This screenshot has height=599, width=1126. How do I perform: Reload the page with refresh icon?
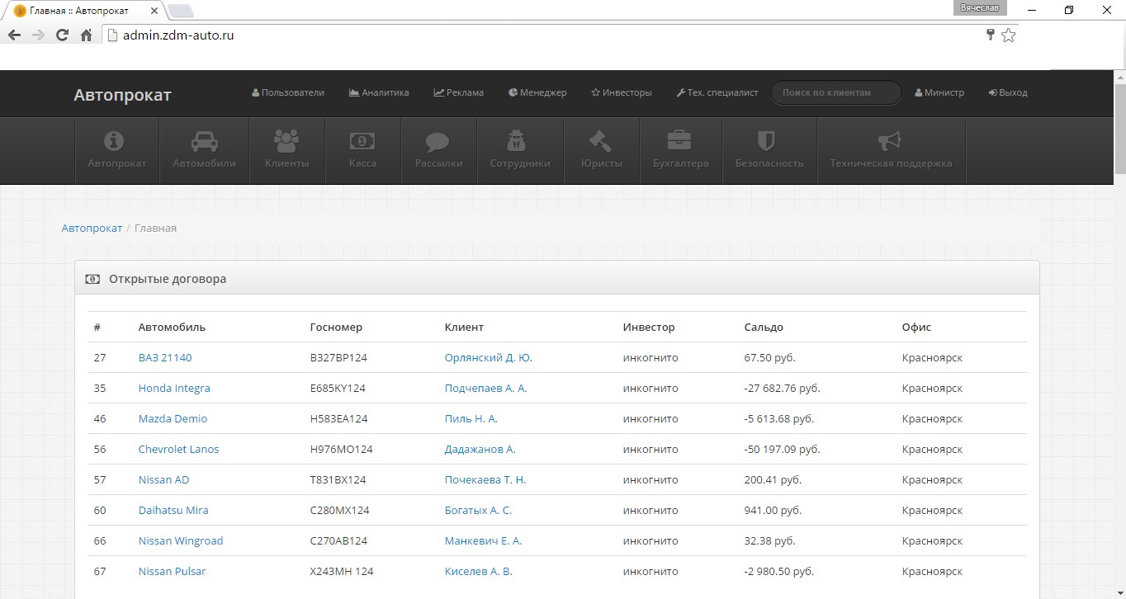coord(62,35)
